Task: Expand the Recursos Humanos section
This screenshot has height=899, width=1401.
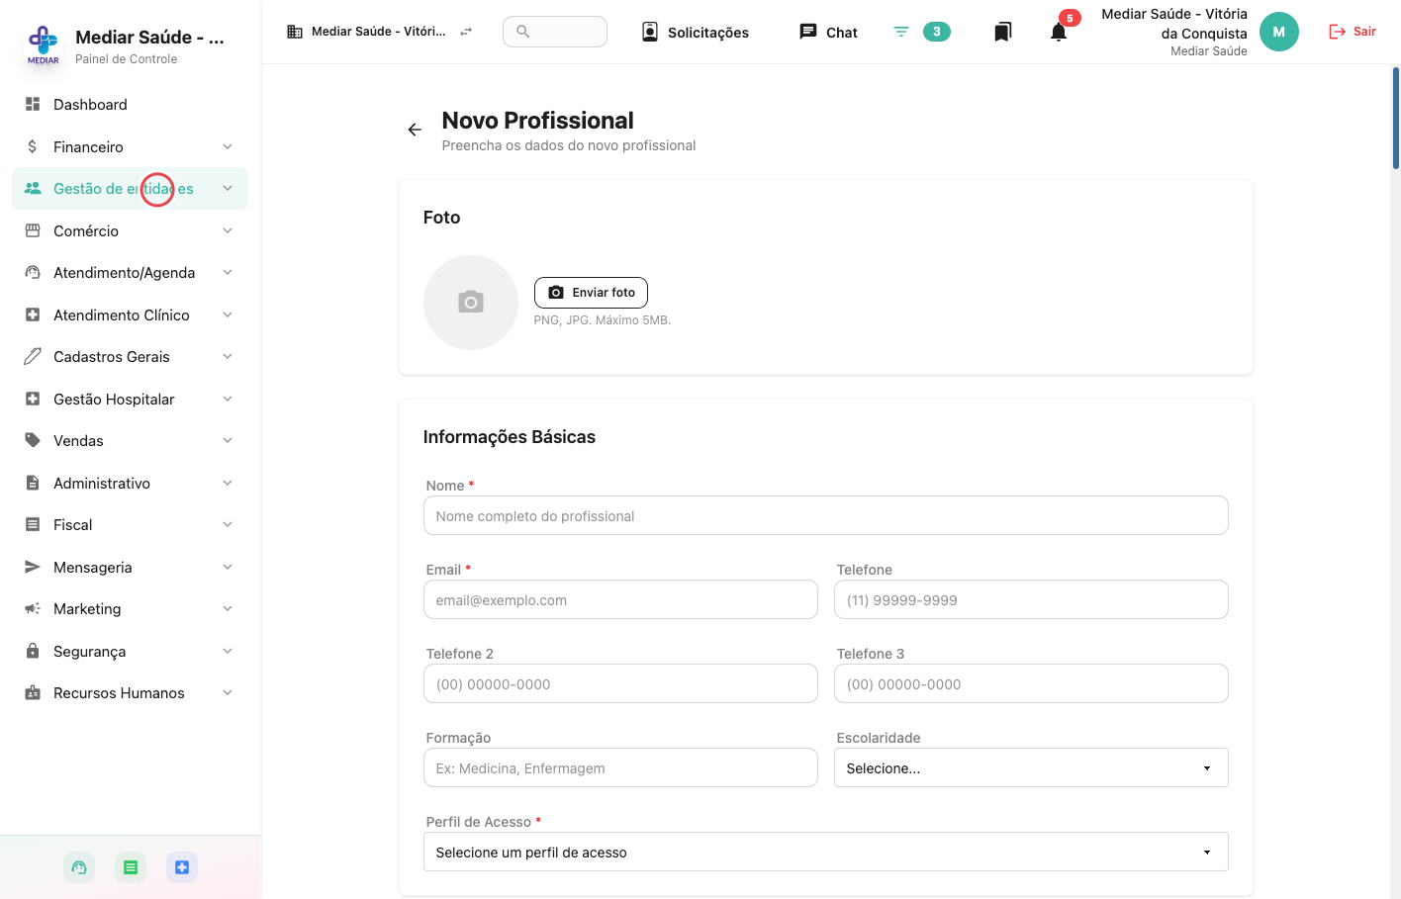Action: pos(130,693)
